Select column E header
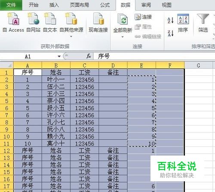 tap(141, 65)
